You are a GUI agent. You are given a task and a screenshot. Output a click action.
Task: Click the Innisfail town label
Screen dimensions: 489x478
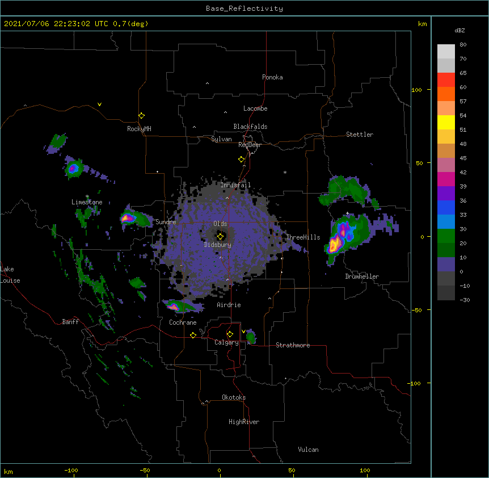(x=235, y=185)
